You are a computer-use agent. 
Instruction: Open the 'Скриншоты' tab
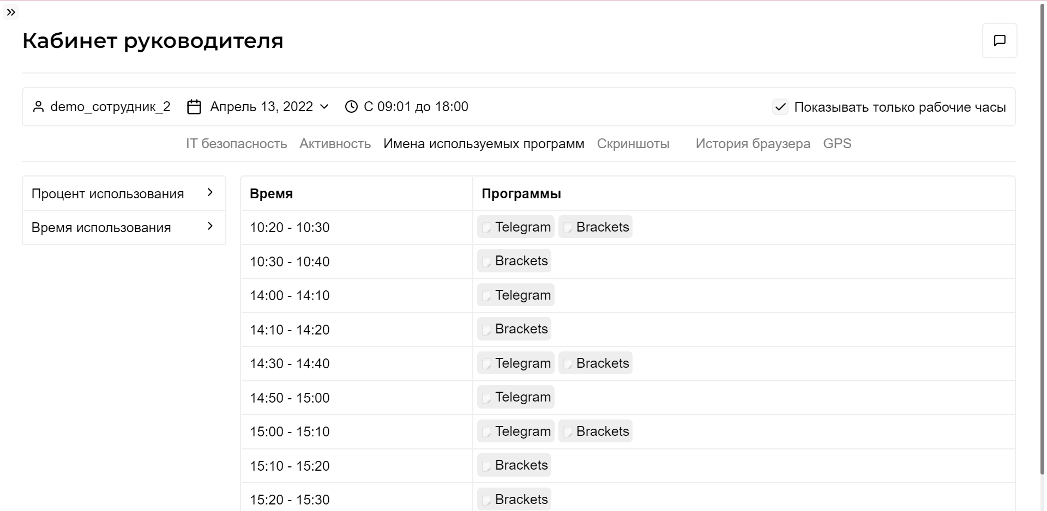(x=633, y=144)
